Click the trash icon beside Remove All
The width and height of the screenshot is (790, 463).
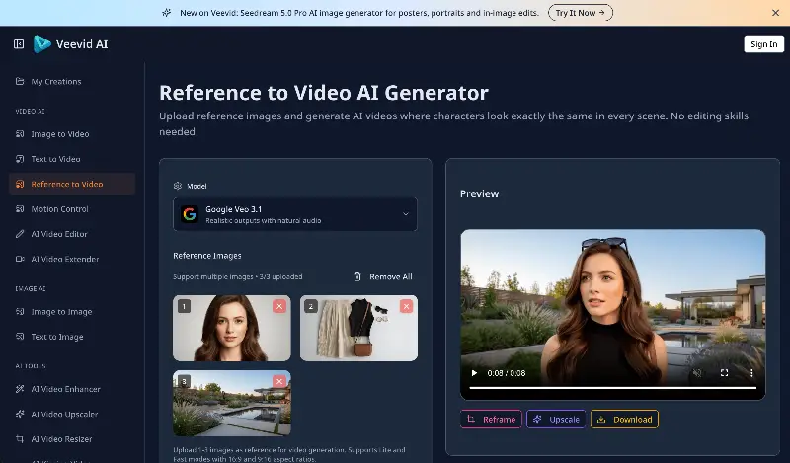pos(357,276)
